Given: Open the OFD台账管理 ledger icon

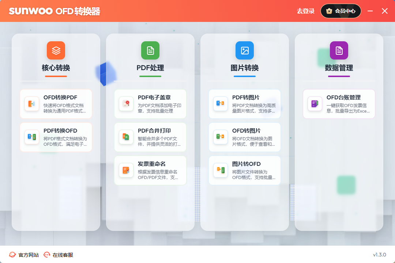Looking at the screenshot, I should (315, 104).
